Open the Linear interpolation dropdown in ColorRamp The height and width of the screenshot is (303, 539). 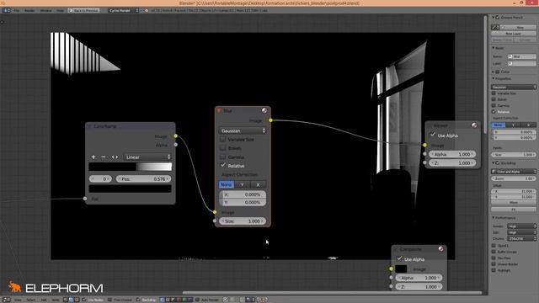pyautogui.click(x=147, y=157)
